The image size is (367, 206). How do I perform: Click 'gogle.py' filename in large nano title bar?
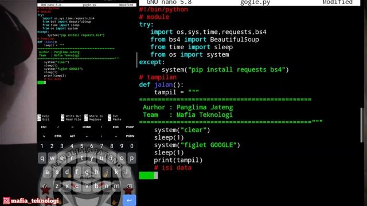coord(255,2)
